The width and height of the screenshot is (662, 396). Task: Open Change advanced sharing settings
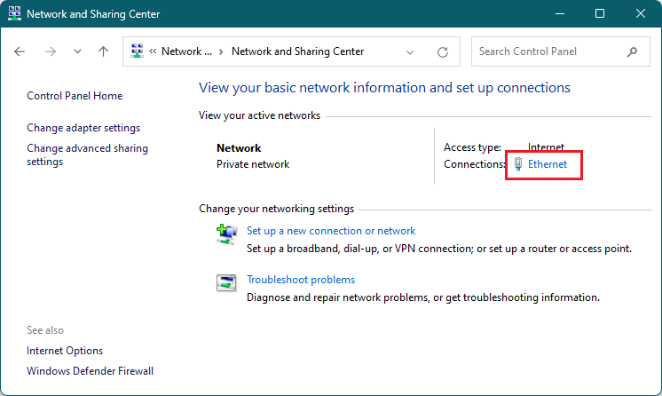(x=87, y=155)
